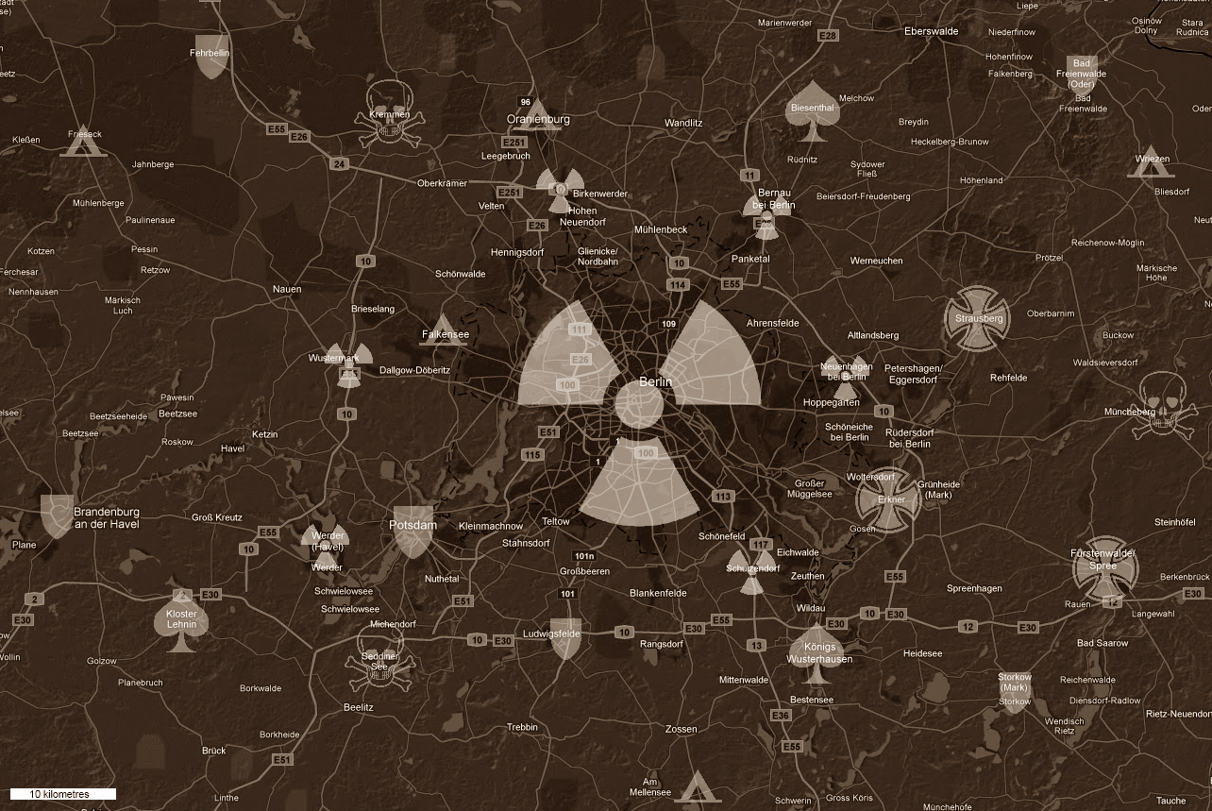Click the Wandlitz town label

click(x=683, y=123)
